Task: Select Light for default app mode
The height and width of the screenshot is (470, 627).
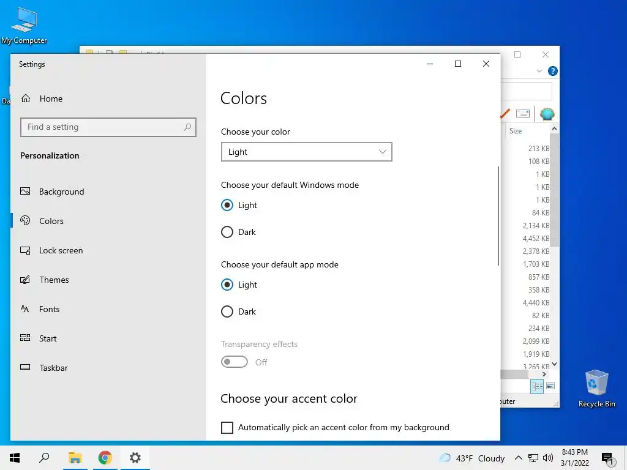Action: click(227, 285)
